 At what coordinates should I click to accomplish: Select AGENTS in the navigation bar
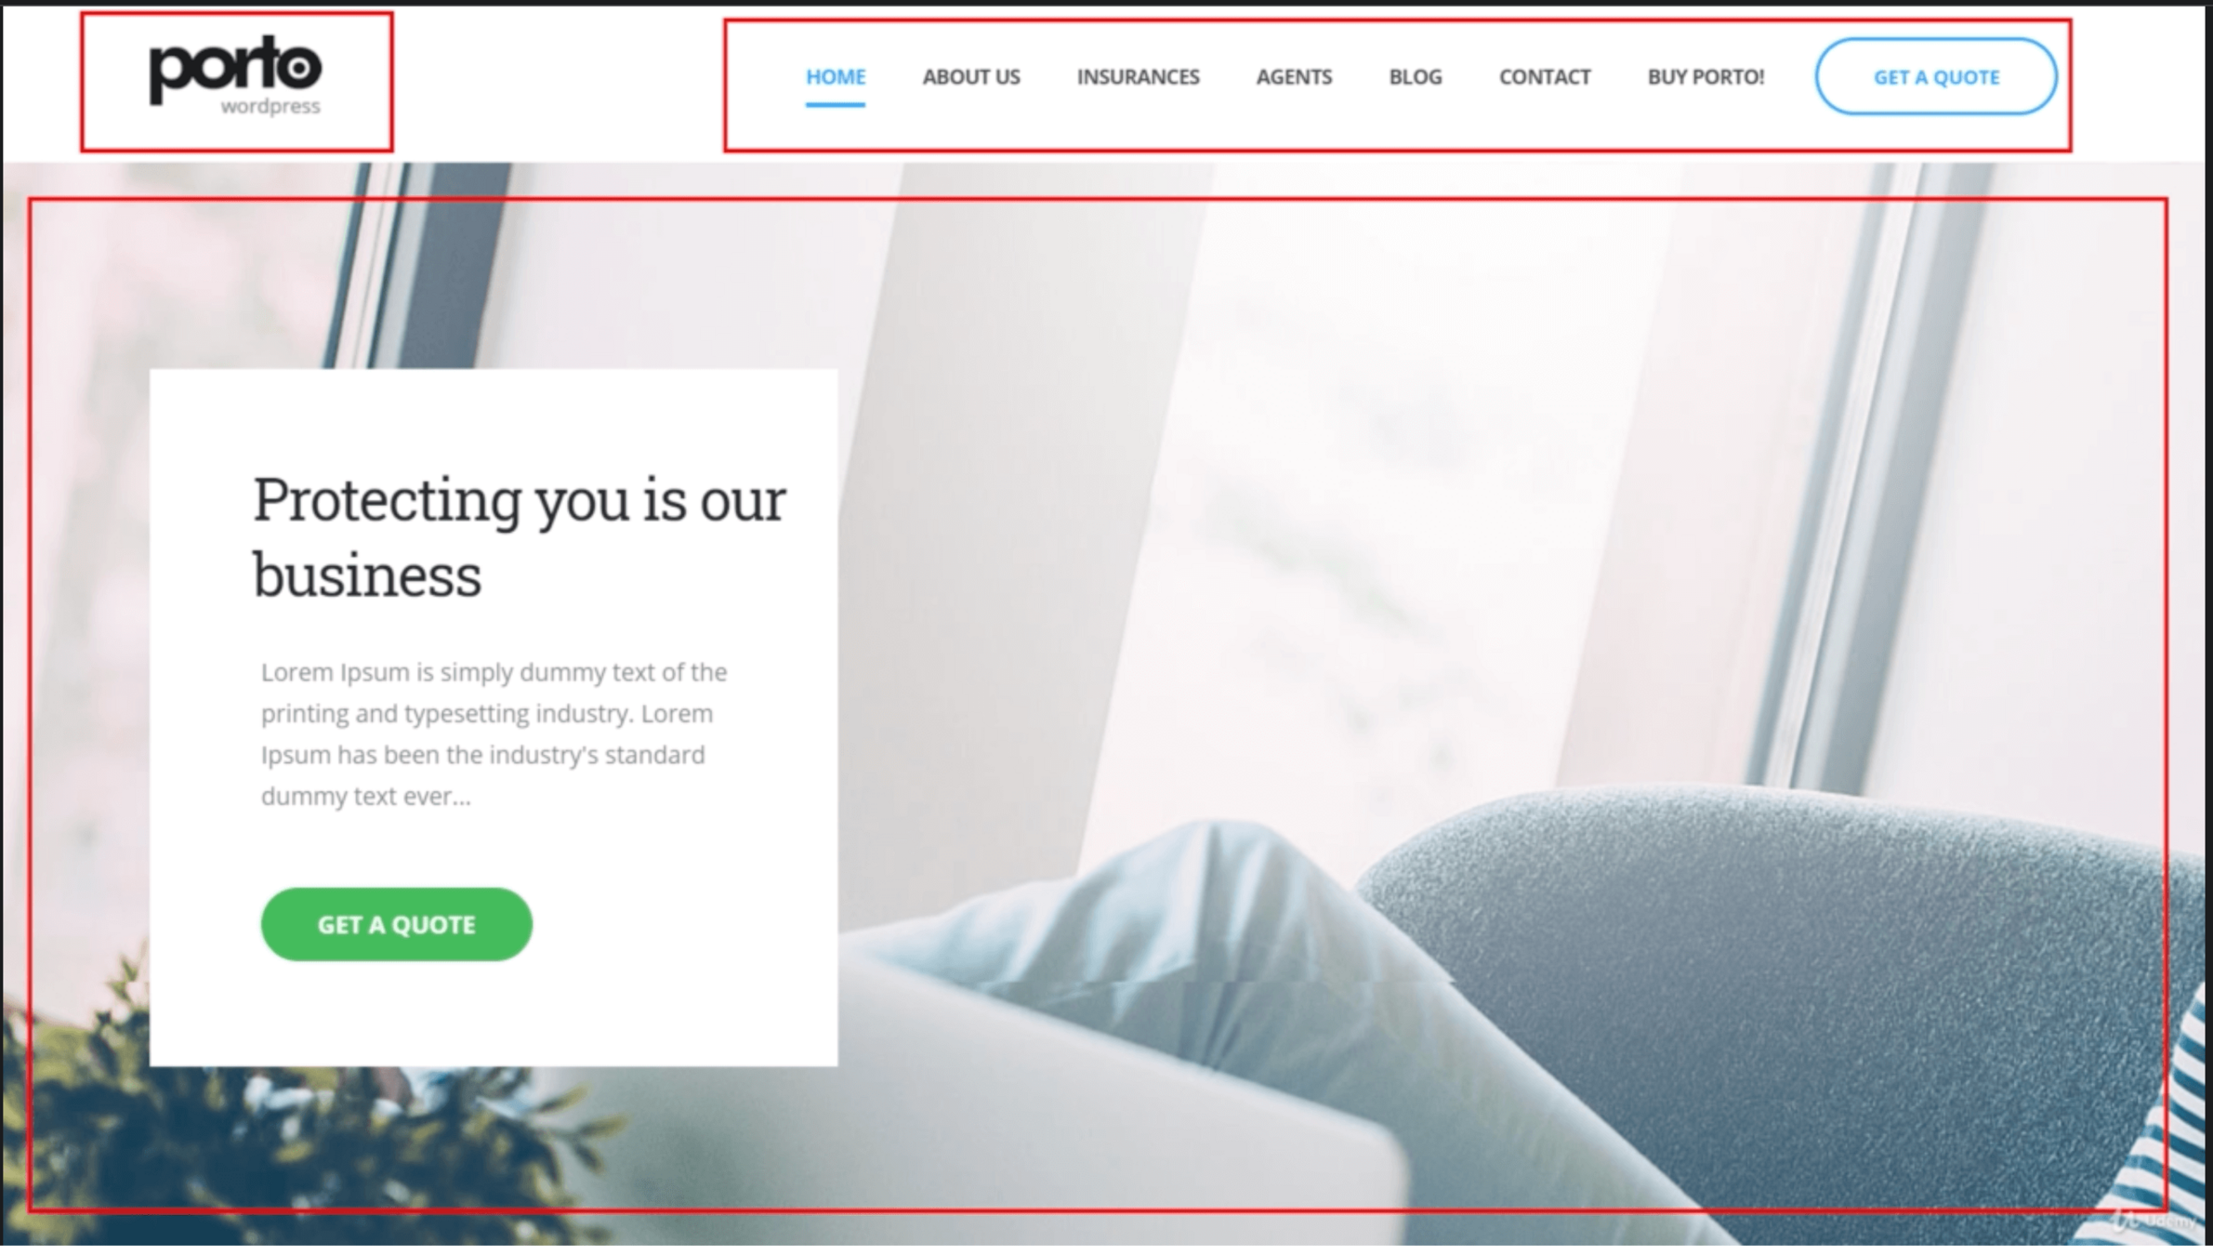1294,77
